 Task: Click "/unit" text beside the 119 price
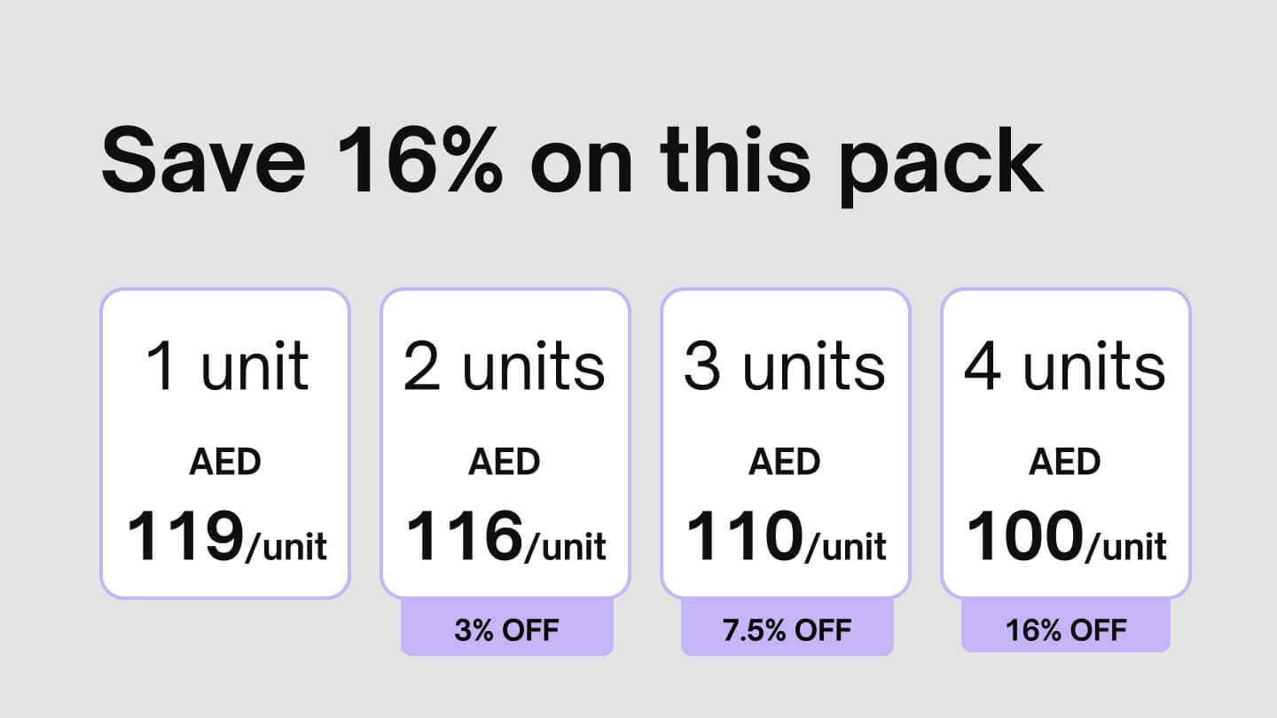(286, 545)
